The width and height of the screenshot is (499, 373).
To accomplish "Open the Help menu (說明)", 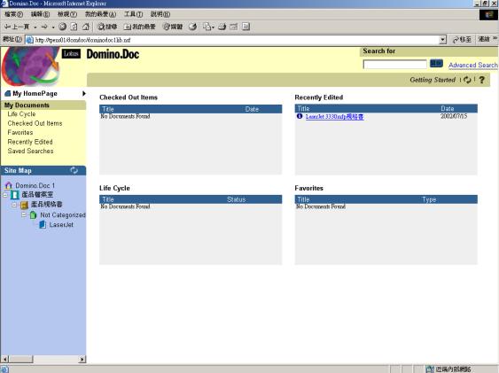I will pos(160,14).
